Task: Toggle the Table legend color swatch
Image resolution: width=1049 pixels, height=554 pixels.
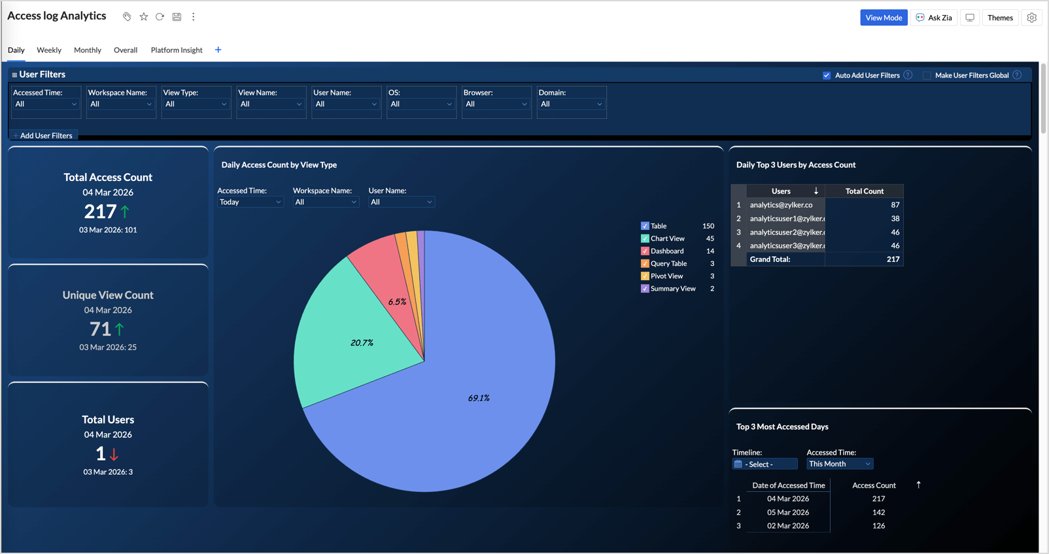Action: point(645,226)
